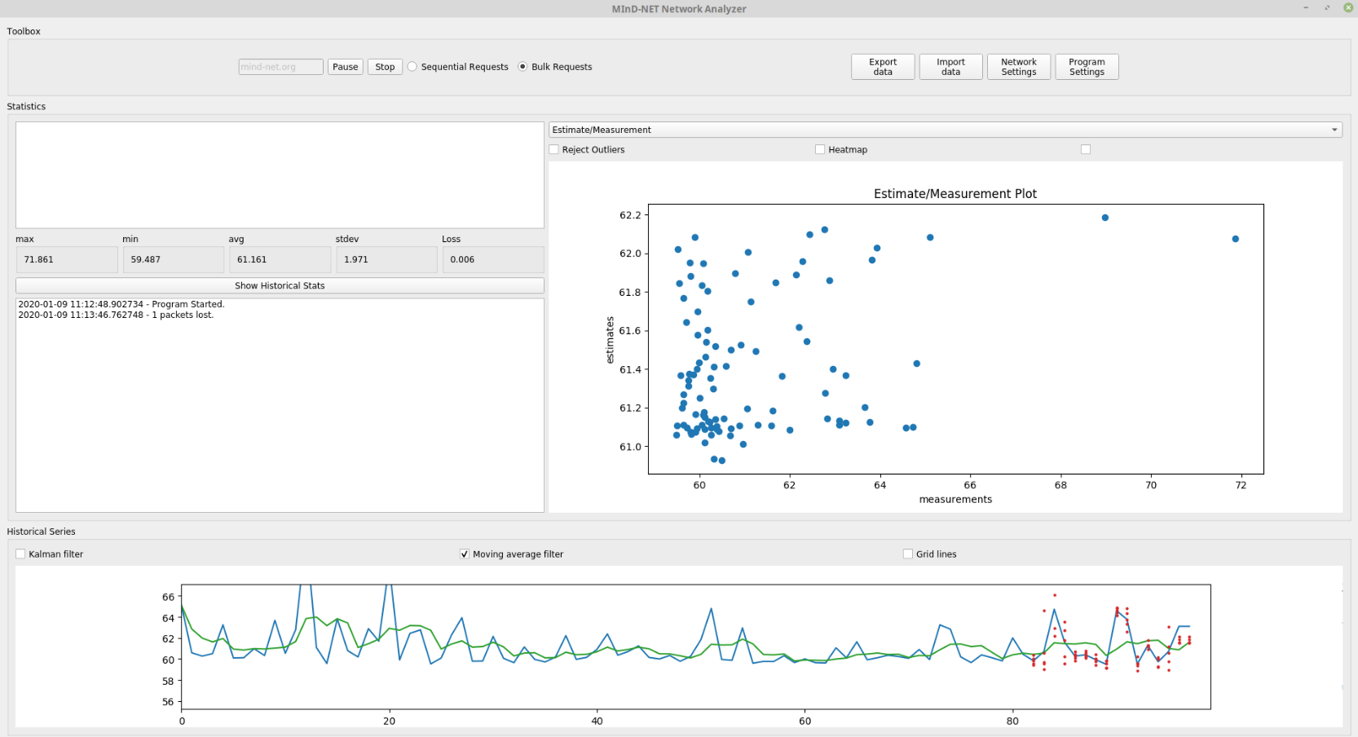Open Network Settings

[1018, 67]
